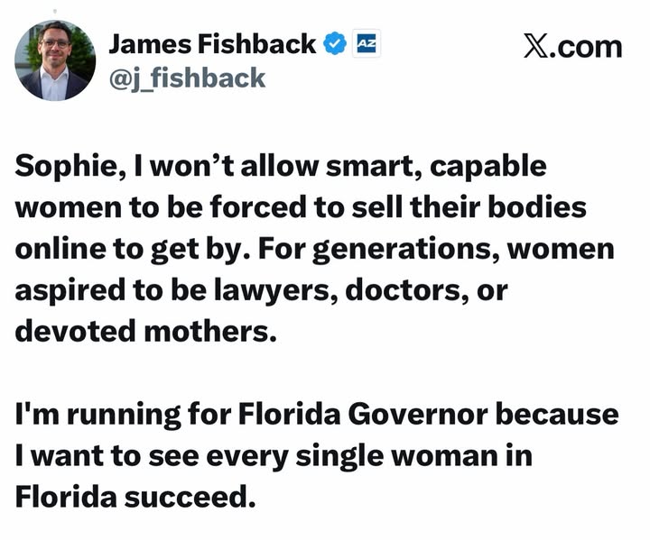Screen dimensions: 650x540
Task: Open the James Fishback display name
Action: pos(213,43)
